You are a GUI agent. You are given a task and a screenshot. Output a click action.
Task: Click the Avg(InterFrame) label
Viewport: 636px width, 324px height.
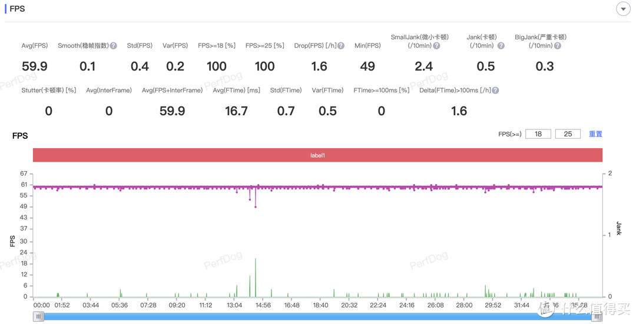click(x=109, y=91)
